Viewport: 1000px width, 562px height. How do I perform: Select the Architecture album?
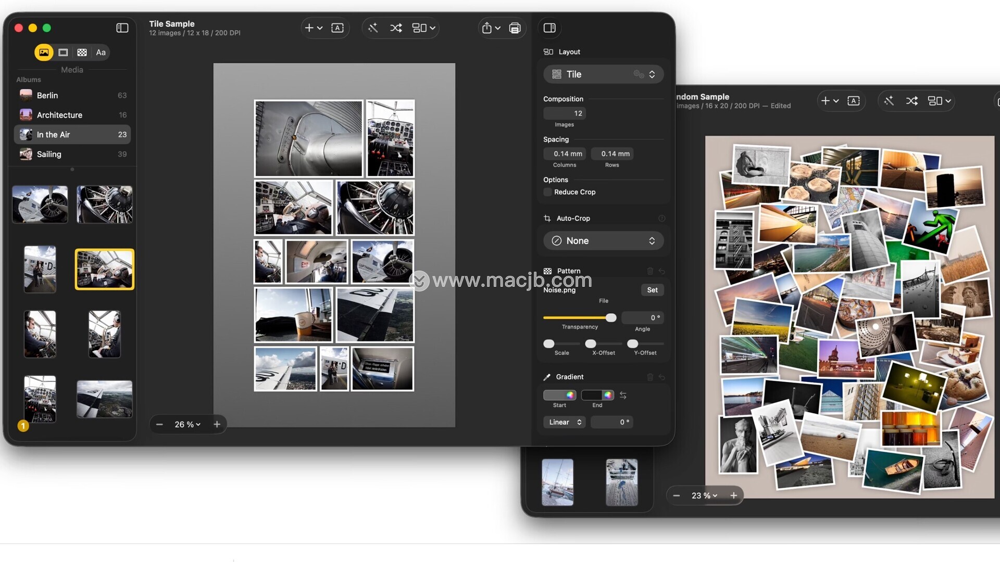[59, 115]
